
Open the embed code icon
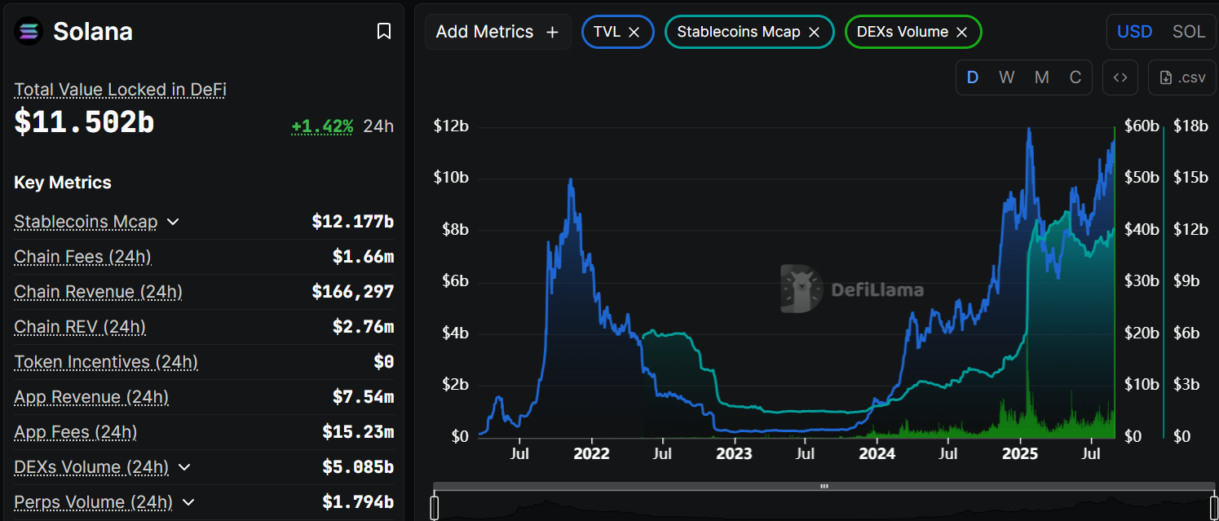tap(1120, 77)
